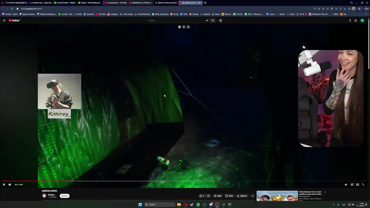Switch to 'Streamer.bot - Superchat' tab
Screen dimensions: 370x208
[40, 3]
